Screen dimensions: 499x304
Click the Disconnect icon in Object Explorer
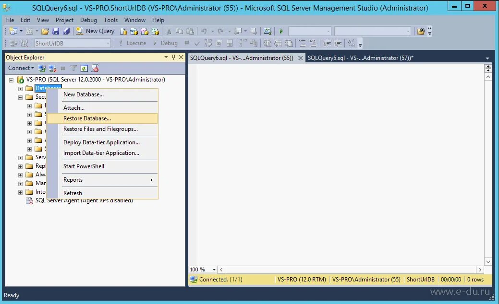(x=52, y=68)
